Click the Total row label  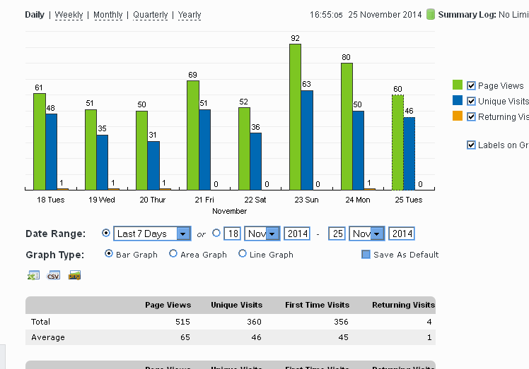pyautogui.click(x=40, y=322)
